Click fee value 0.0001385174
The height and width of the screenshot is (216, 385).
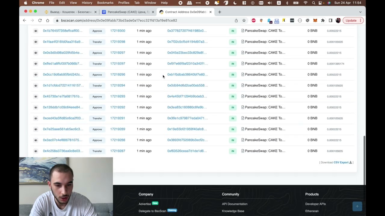336,64
